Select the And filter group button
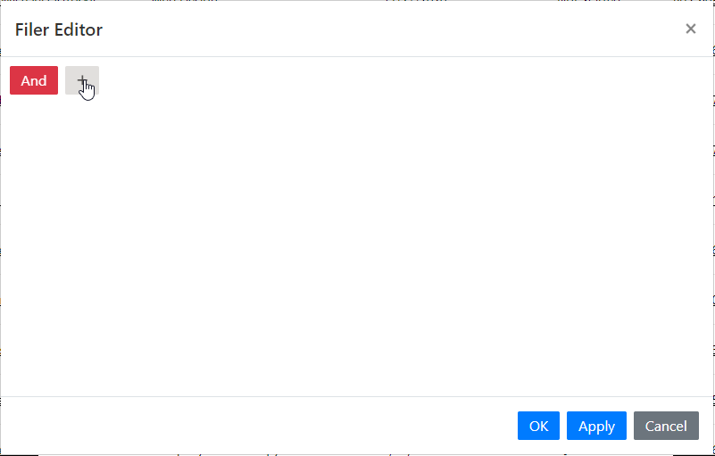Screen dimensions: 715x456 (x=34, y=80)
